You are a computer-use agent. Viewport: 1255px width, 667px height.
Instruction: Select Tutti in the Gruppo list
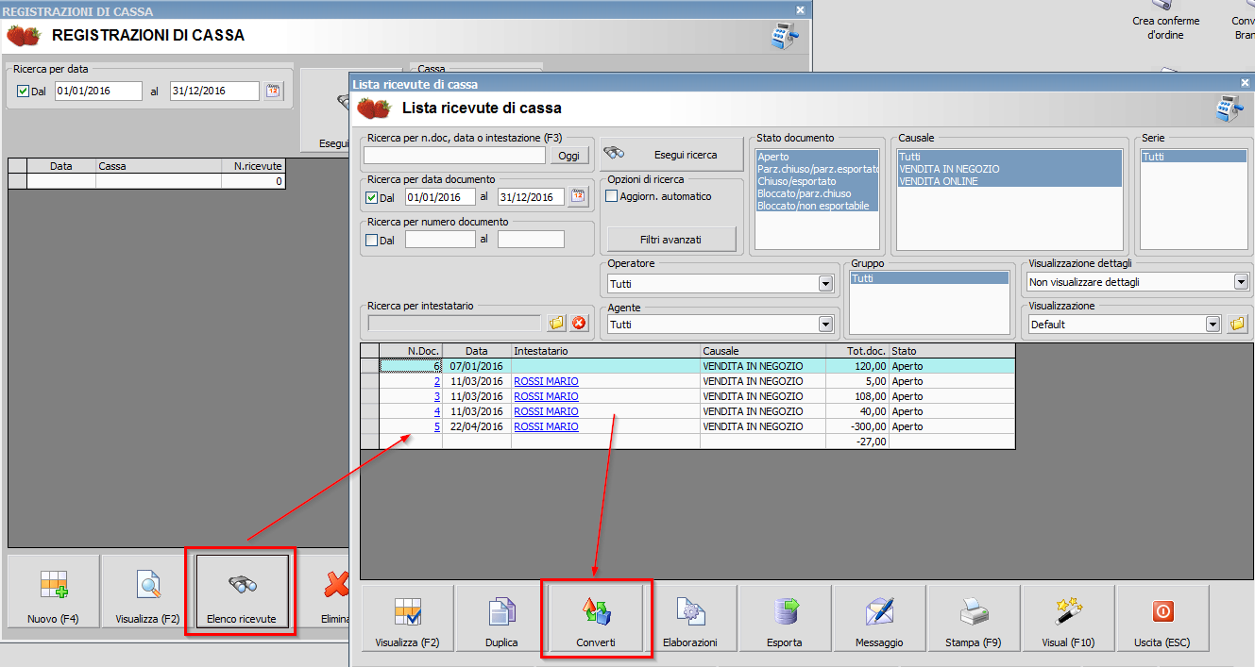click(929, 278)
